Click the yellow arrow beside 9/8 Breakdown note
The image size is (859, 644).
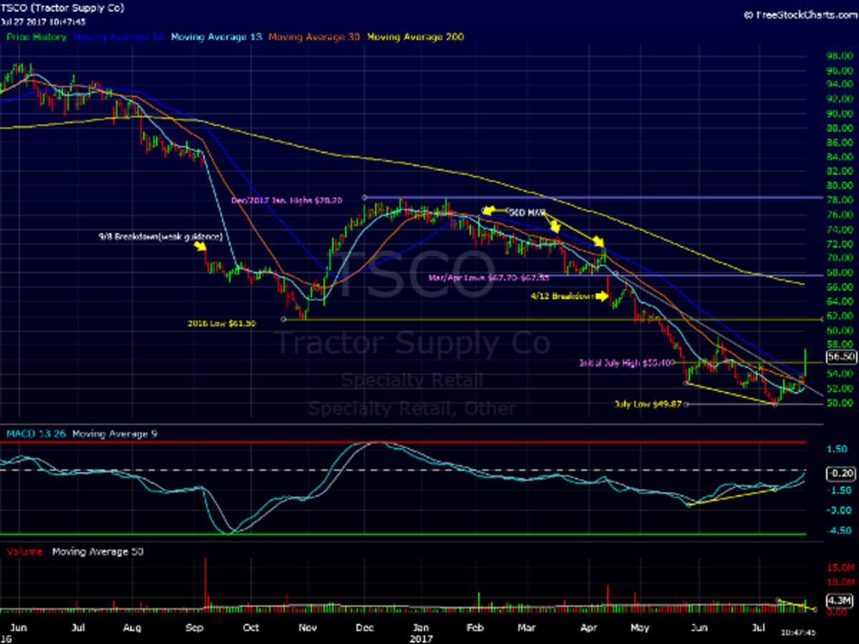pos(200,247)
